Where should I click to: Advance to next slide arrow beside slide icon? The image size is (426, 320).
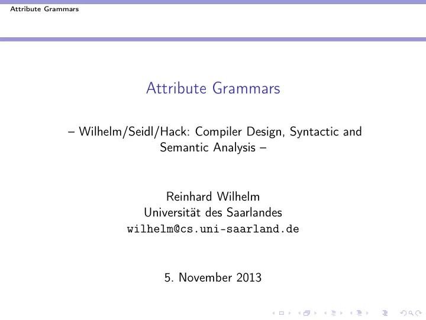click(289, 313)
